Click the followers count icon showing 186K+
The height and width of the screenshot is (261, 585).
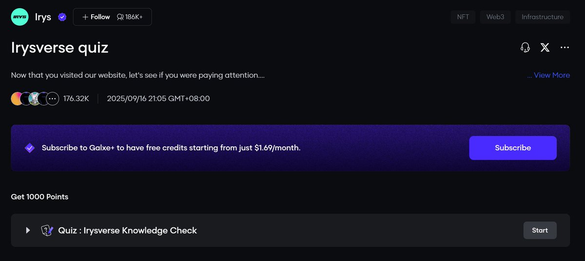click(x=120, y=17)
